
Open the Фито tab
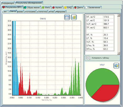click(46, 7)
